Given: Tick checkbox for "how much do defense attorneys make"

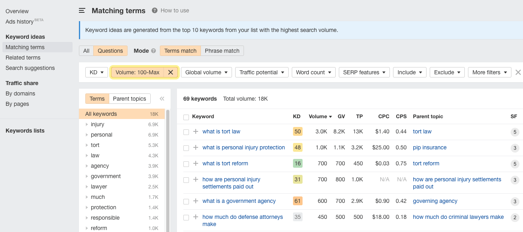Looking at the screenshot, I should [186, 217].
